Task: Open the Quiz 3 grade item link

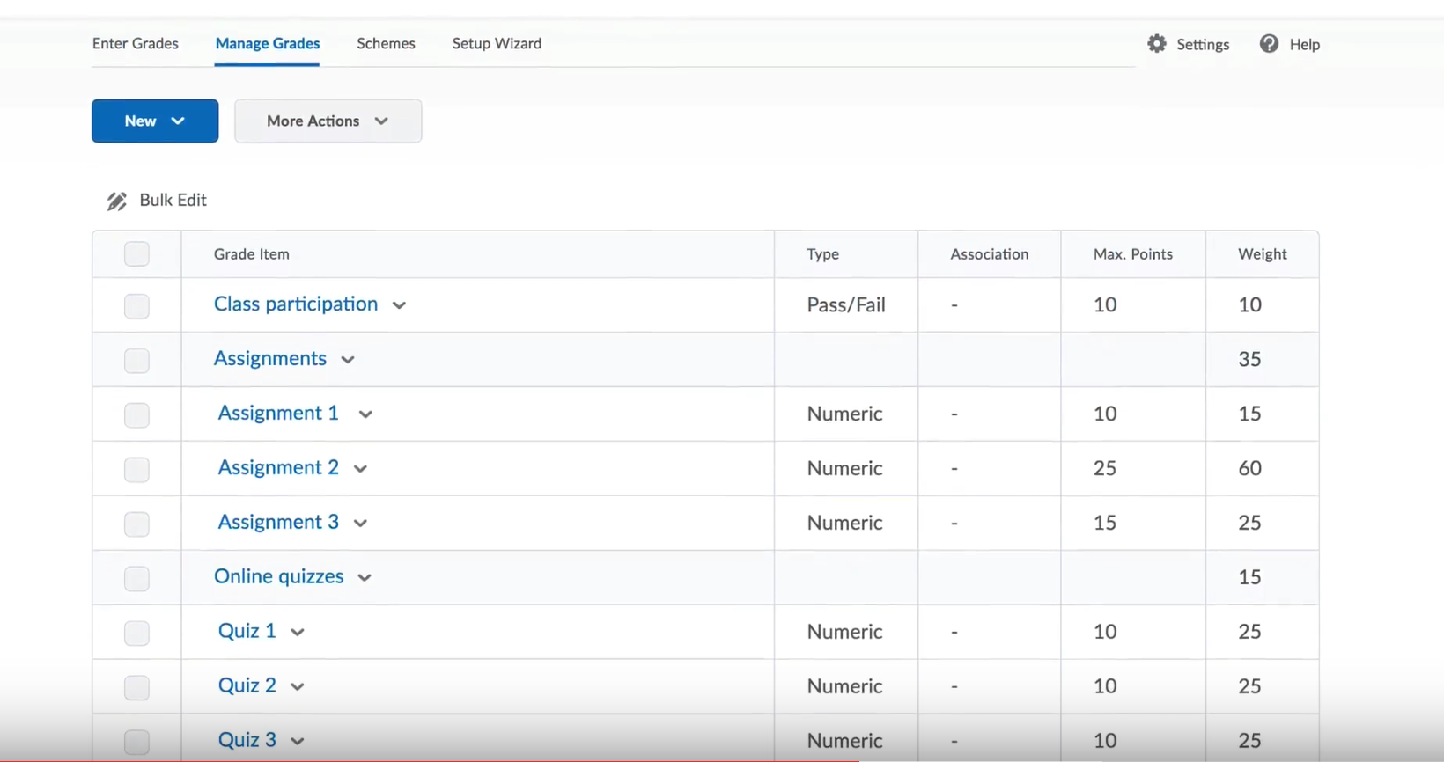Action: (x=247, y=740)
